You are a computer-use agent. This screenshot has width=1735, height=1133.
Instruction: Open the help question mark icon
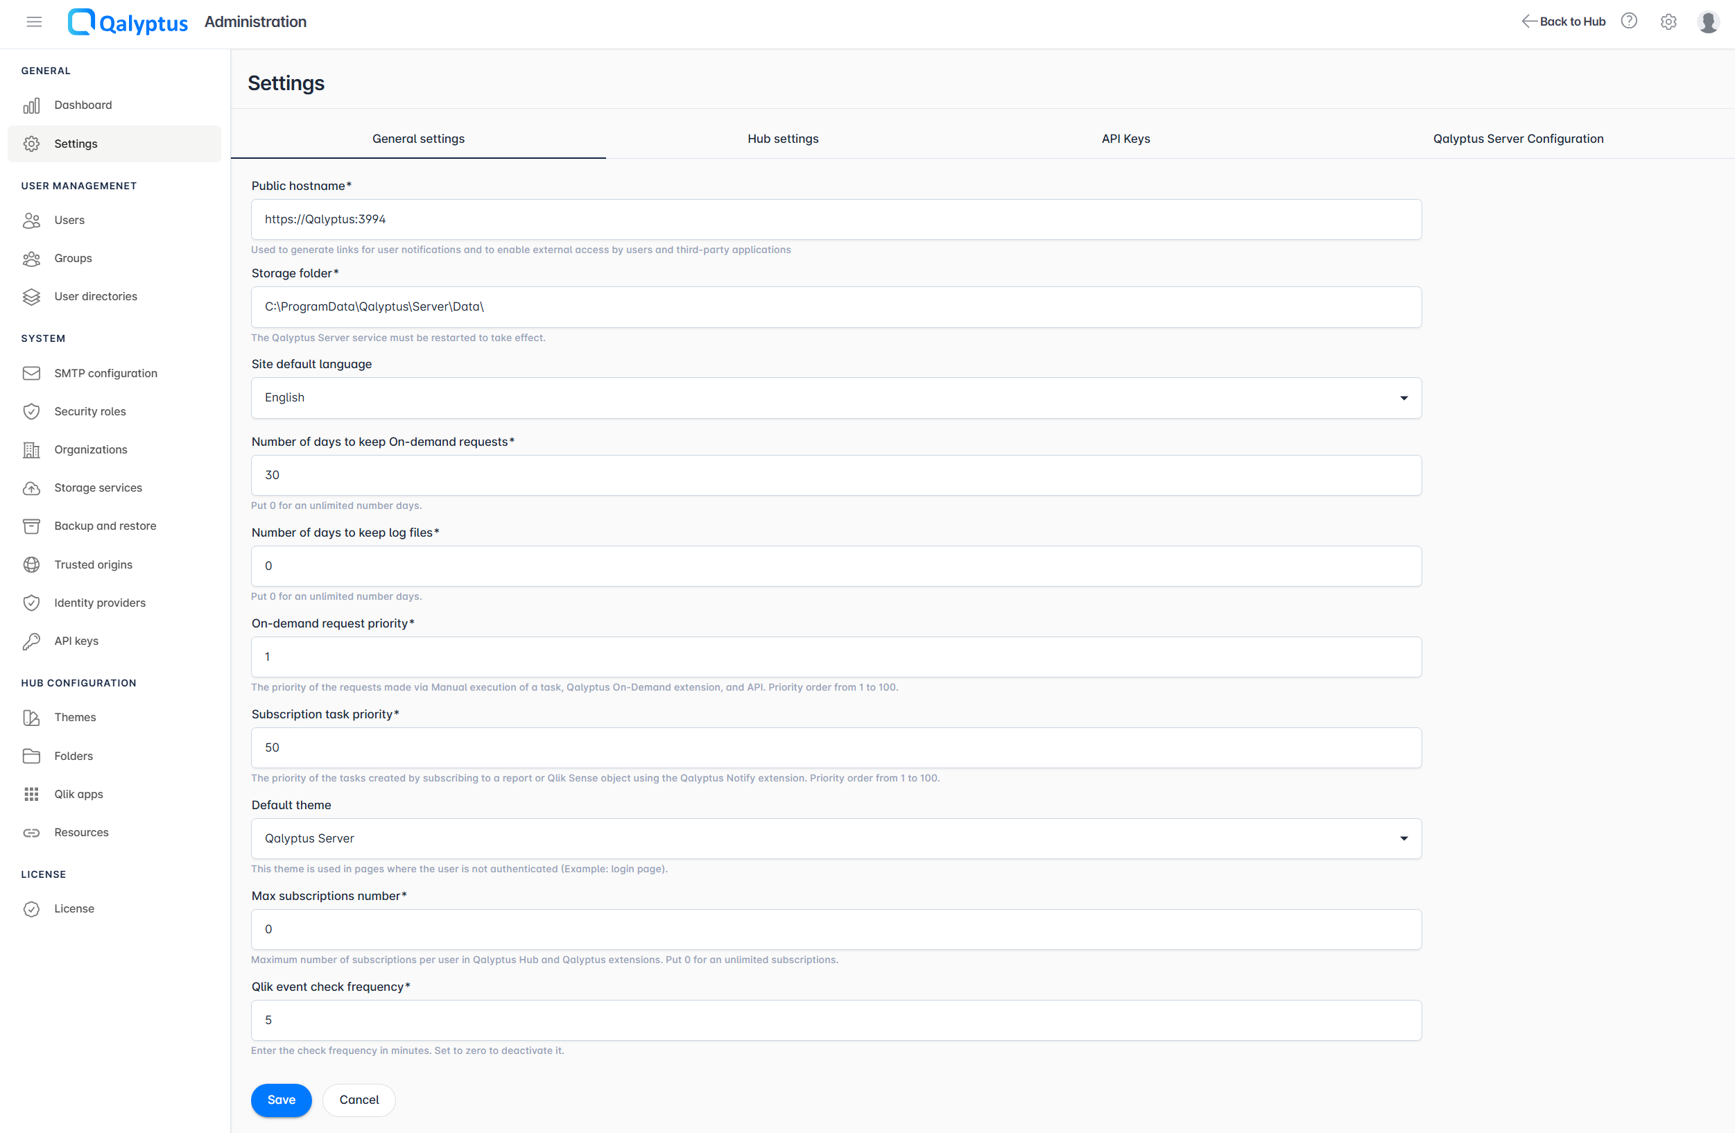tap(1630, 21)
